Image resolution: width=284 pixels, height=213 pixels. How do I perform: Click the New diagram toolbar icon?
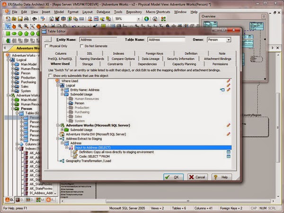click(8, 18)
